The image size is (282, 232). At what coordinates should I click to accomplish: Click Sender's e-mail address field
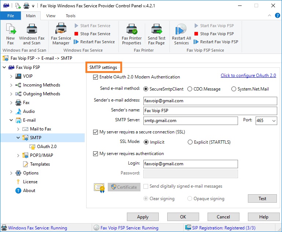click(x=210, y=101)
